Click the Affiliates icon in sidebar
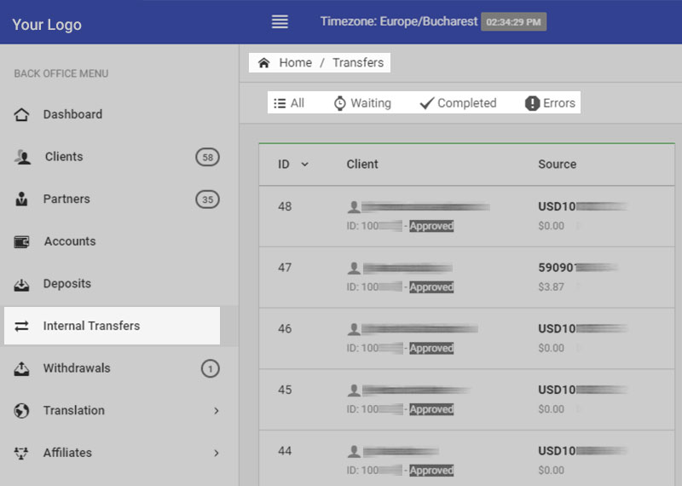The image size is (682, 486). [22, 453]
